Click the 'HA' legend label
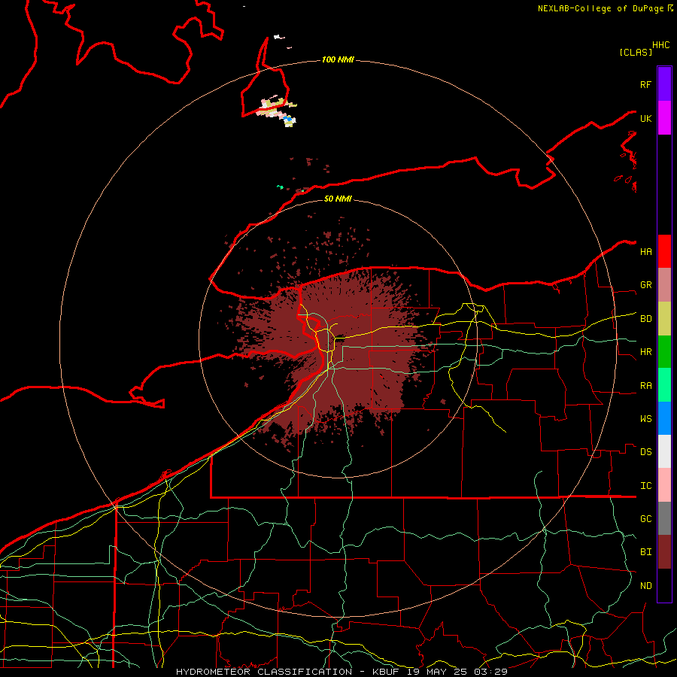The height and width of the screenshot is (677, 677). coord(645,252)
